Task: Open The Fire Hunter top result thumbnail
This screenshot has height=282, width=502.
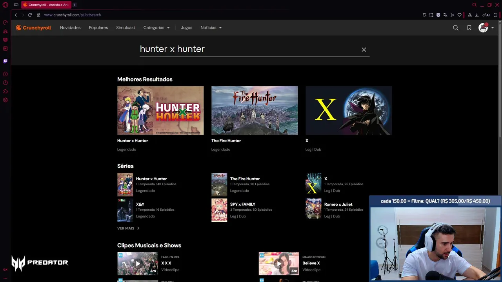Action: (255, 110)
